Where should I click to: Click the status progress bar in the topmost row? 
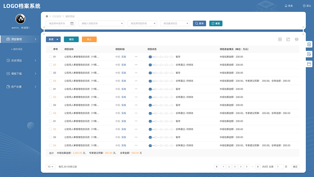[x=161, y=57]
